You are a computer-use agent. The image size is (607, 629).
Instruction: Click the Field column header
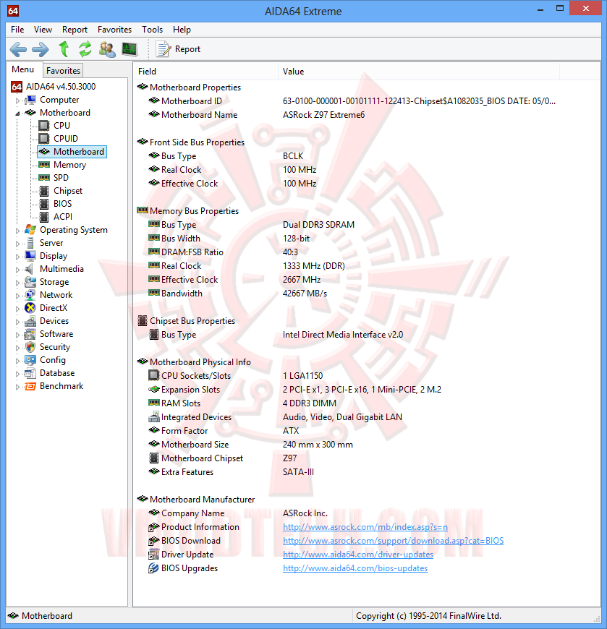point(205,72)
